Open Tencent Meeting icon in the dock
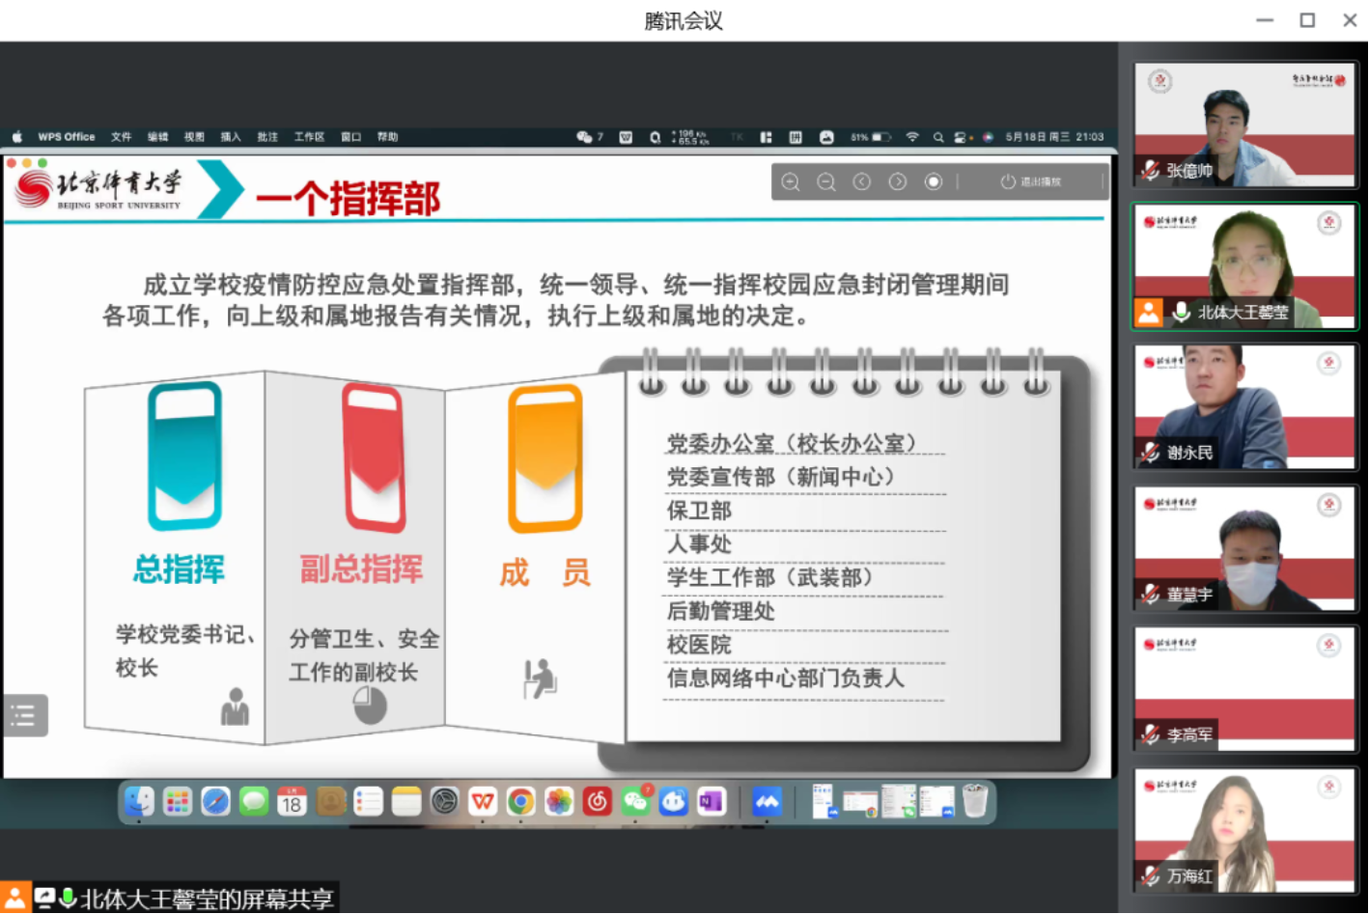The width and height of the screenshot is (1369, 914). (768, 801)
